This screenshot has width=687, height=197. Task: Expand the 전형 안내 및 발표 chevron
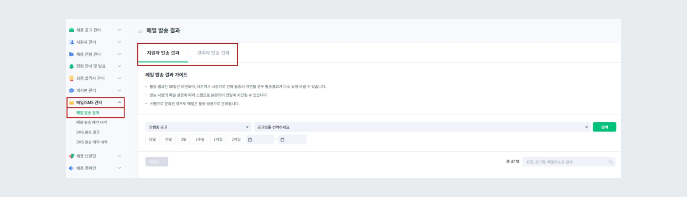[119, 66]
